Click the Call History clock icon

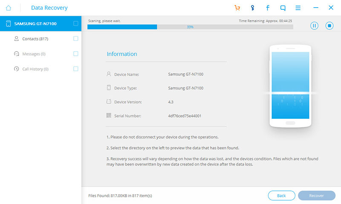[x=16, y=69]
